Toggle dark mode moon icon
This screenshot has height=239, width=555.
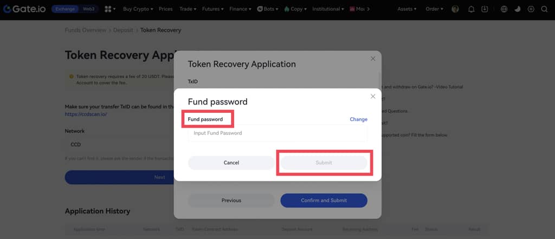tap(517, 9)
